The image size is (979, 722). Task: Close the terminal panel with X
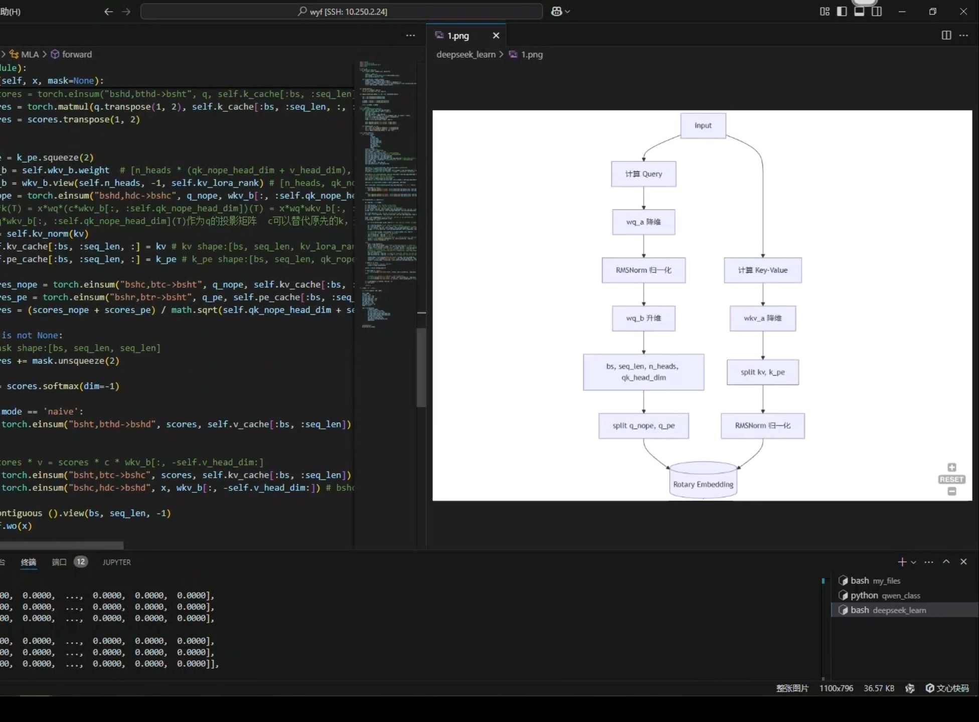click(x=963, y=562)
